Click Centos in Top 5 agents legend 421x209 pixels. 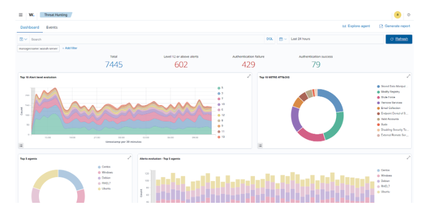pyautogui.click(x=104, y=167)
